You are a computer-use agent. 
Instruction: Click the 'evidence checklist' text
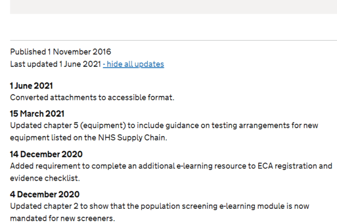click(x=45, y=178)
